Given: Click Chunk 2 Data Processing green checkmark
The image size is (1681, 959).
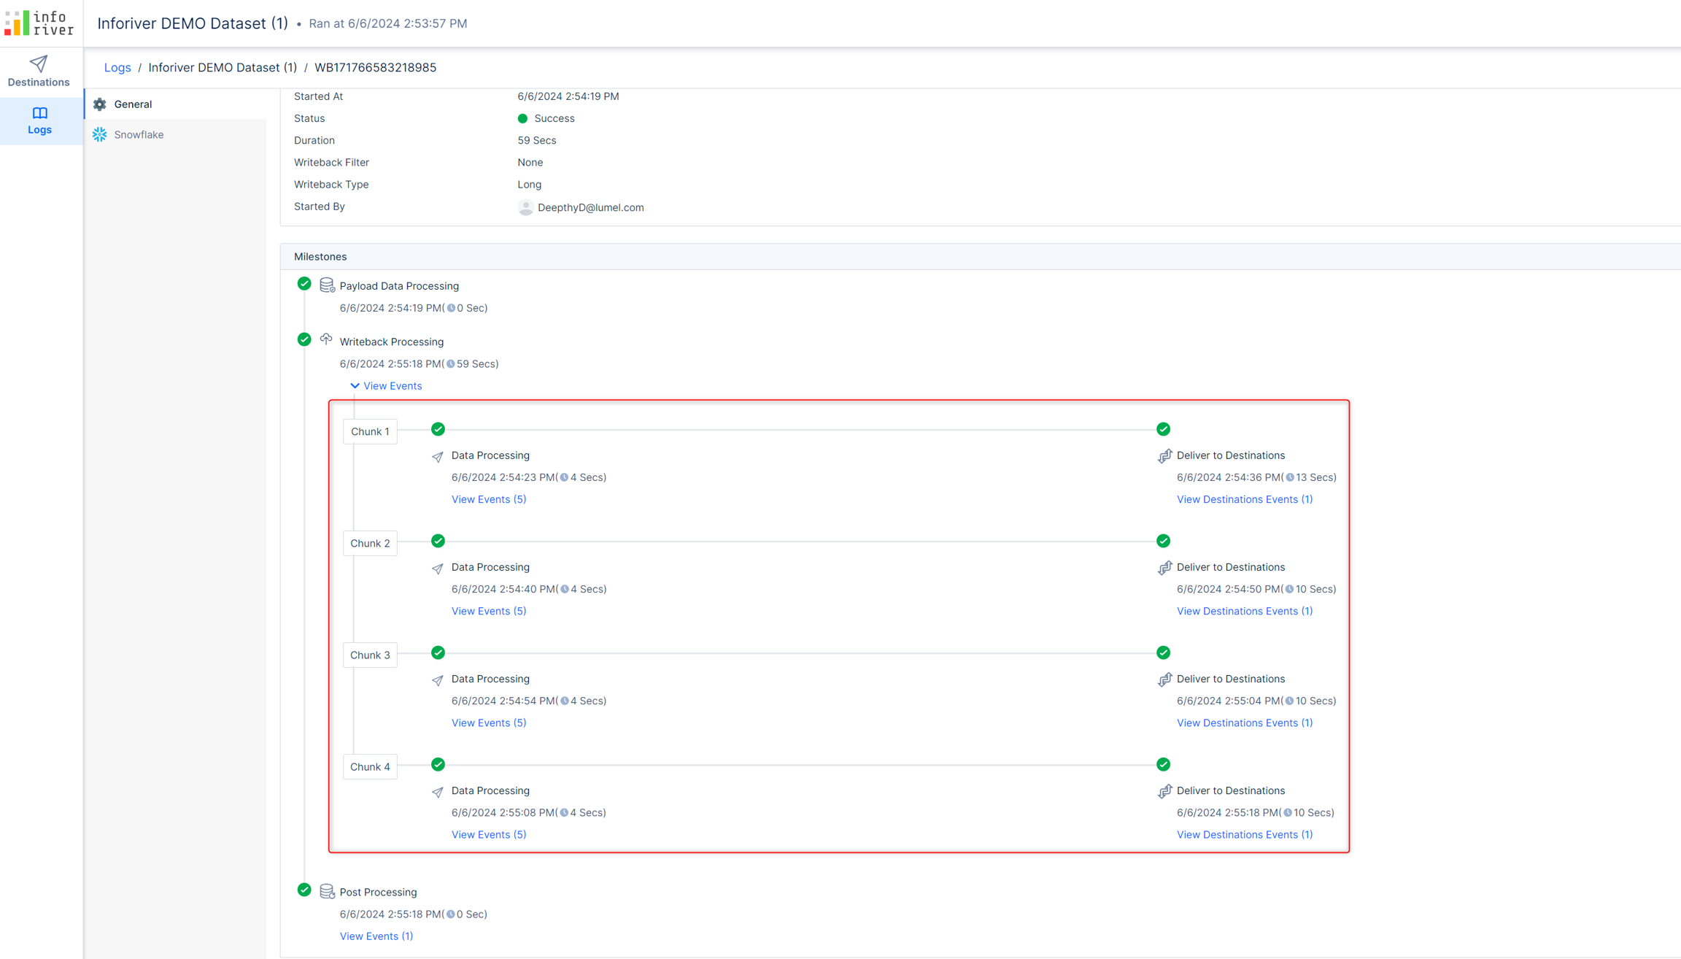Looking at the screenshot, I should (438, 541).
